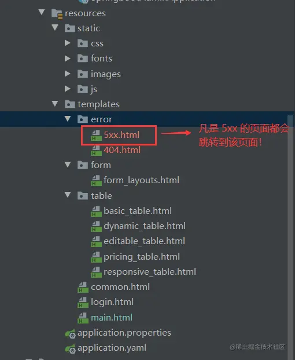
Task: Click the application.yaml Spring config icon
Action: (70, 348)
